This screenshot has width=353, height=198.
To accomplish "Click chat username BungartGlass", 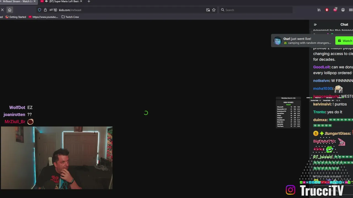I will tap(338, 133).
